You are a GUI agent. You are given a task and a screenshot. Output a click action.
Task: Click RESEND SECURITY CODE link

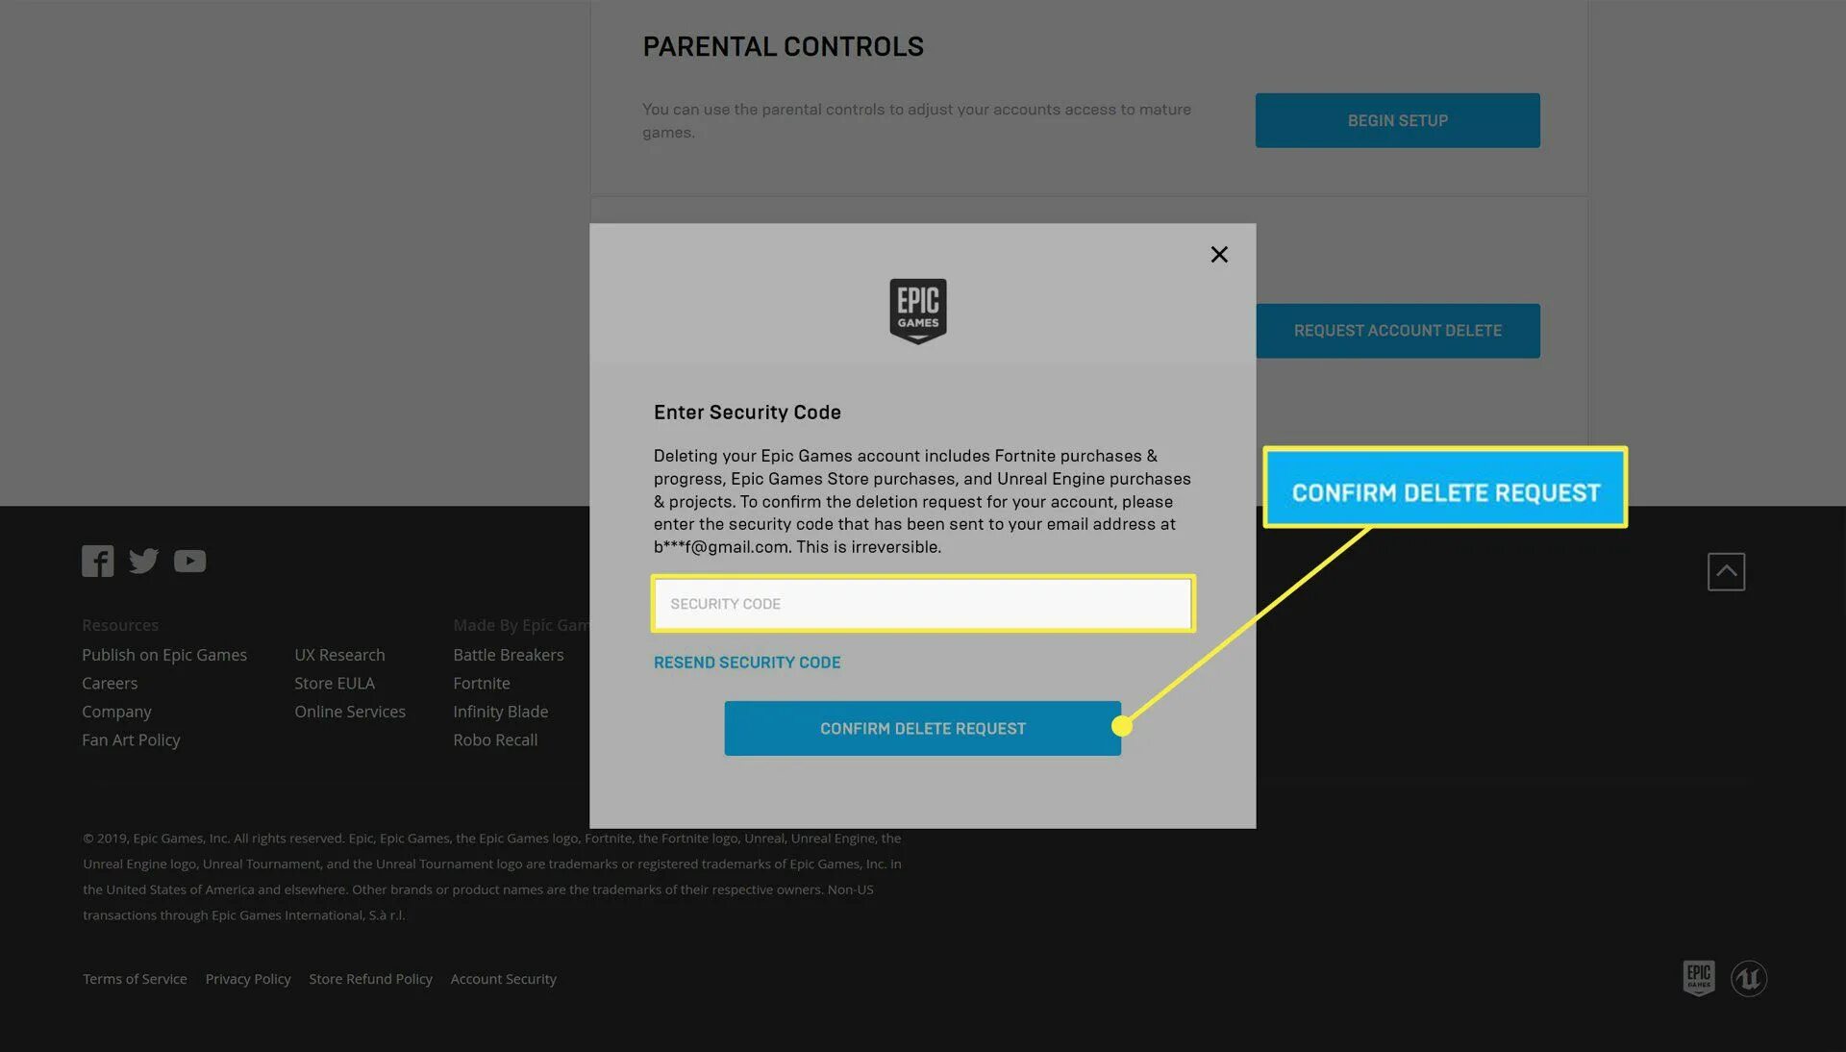click(747, 662)
